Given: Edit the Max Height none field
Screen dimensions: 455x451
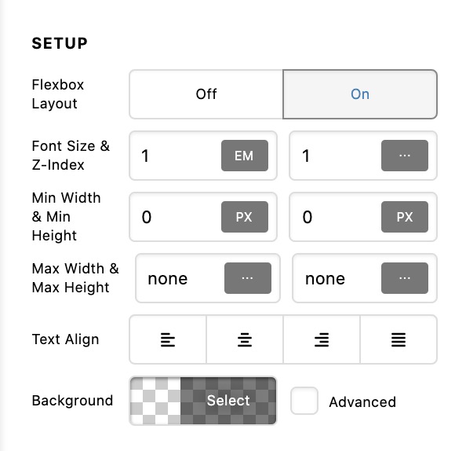Looking at the screenshot, I should pos(338,278).
